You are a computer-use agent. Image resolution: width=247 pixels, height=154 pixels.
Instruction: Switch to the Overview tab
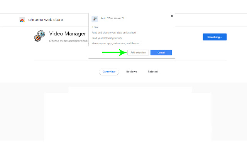pos(109,72)
